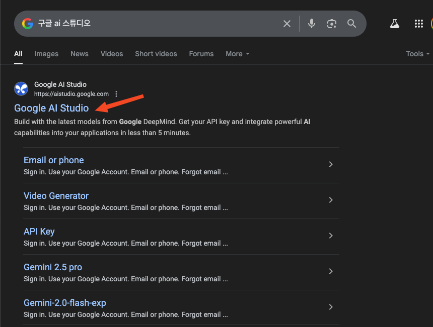Screen dimensions: 433x327
Task: Open the Forums tab
Action: point(201,54)
